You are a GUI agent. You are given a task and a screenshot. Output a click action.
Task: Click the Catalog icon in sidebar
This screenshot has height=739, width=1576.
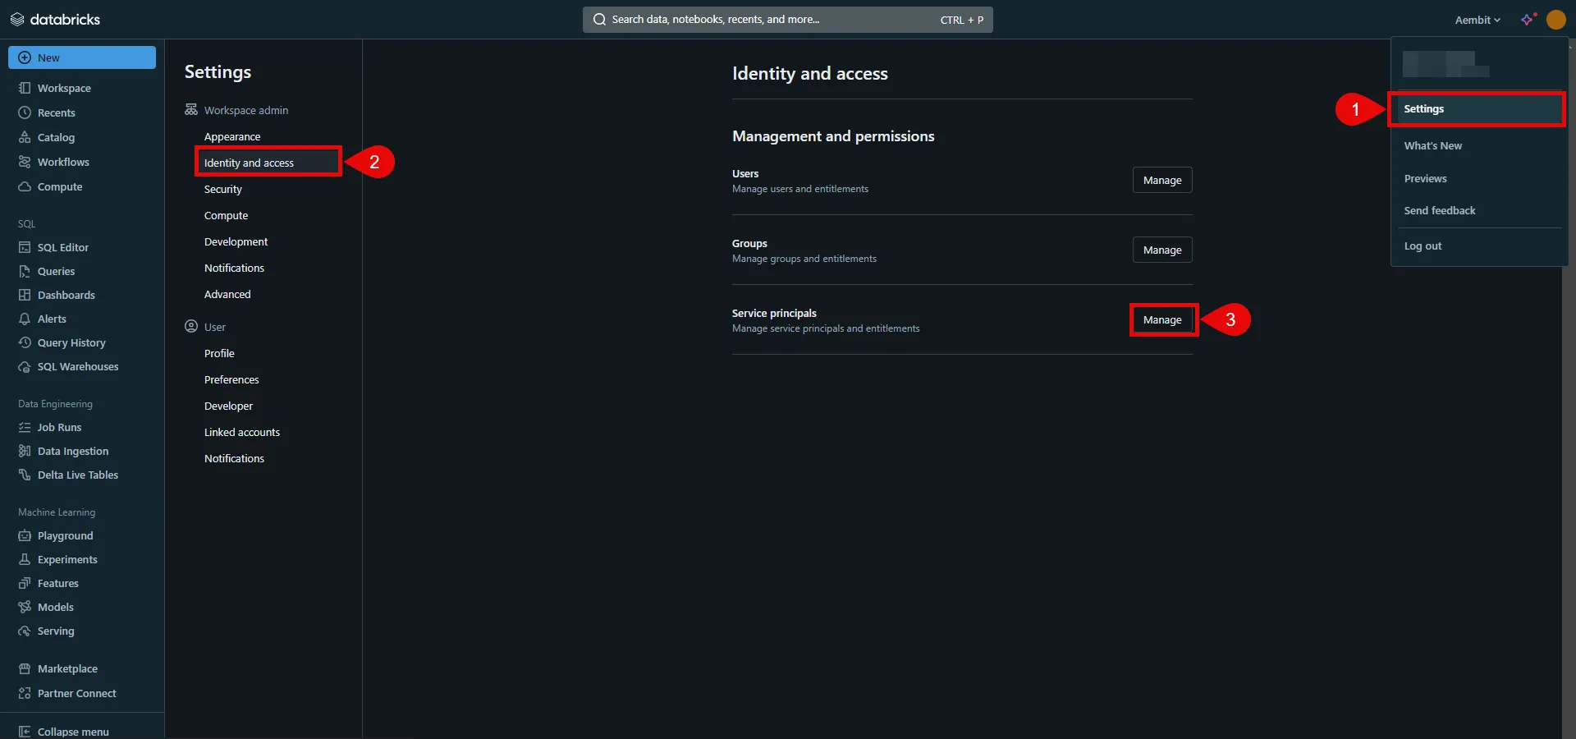pos(25,137)
